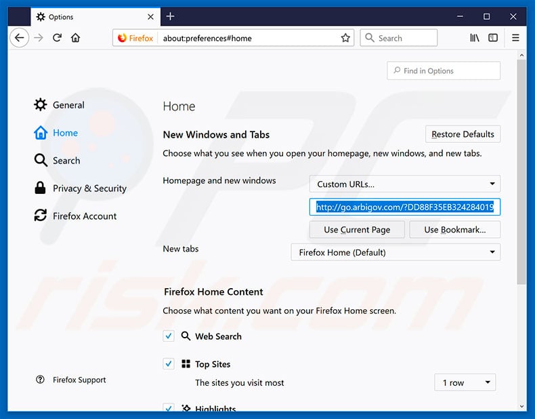Click the Firefox Support question mark icon
Viewport: 535px width, 419px height.
40,380
